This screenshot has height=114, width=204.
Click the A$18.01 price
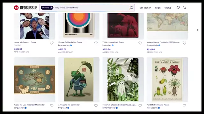tap(62, 49)
